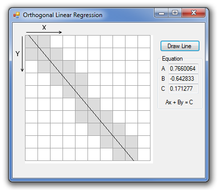Click the top-right white grid cell
This screenshot has height=190, width=218.
pos(144,42)
